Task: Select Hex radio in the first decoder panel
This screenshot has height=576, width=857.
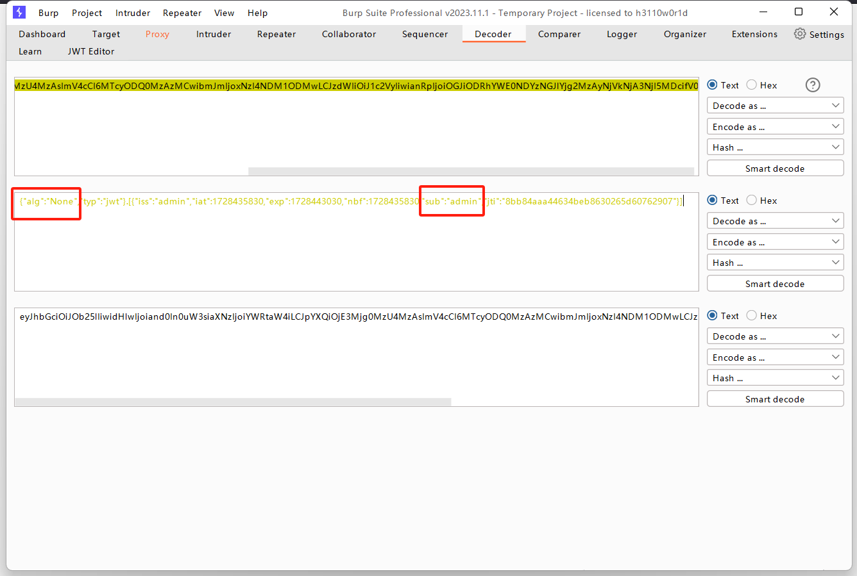Action: tap(752, 85)
